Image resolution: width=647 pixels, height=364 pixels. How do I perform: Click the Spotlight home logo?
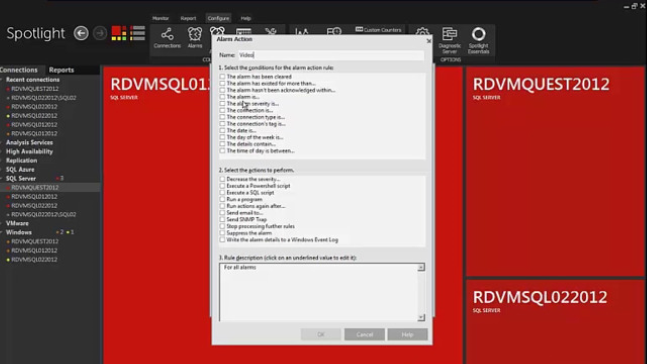point(35,33)
